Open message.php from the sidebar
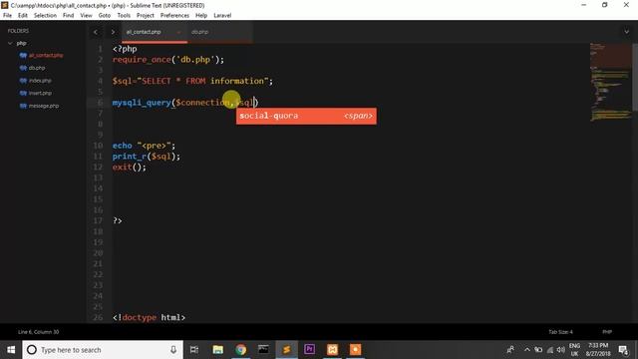The width and height of the screenshot is (638, 359). (44, 106)
